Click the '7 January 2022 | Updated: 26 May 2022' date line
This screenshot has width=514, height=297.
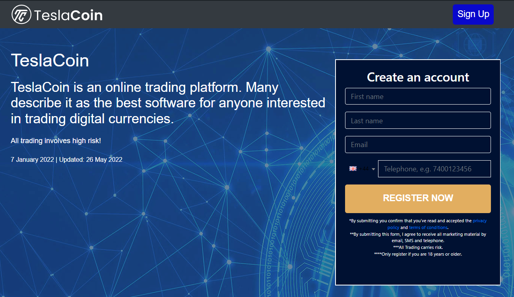click(x=66, y=160)
